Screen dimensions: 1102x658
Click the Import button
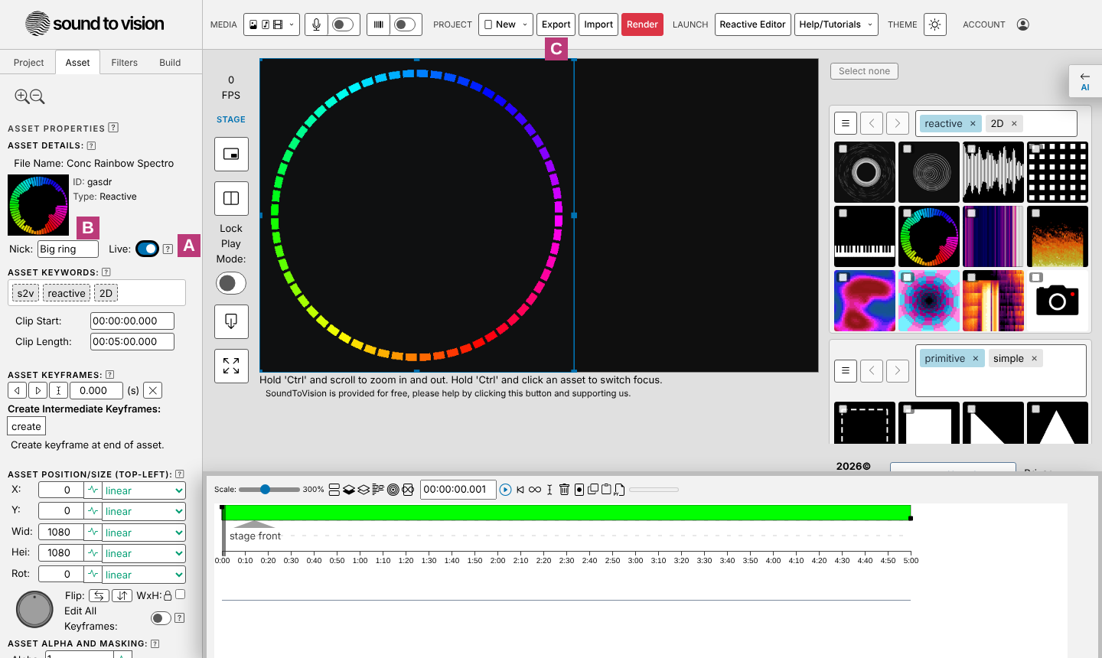click(598, 24)
